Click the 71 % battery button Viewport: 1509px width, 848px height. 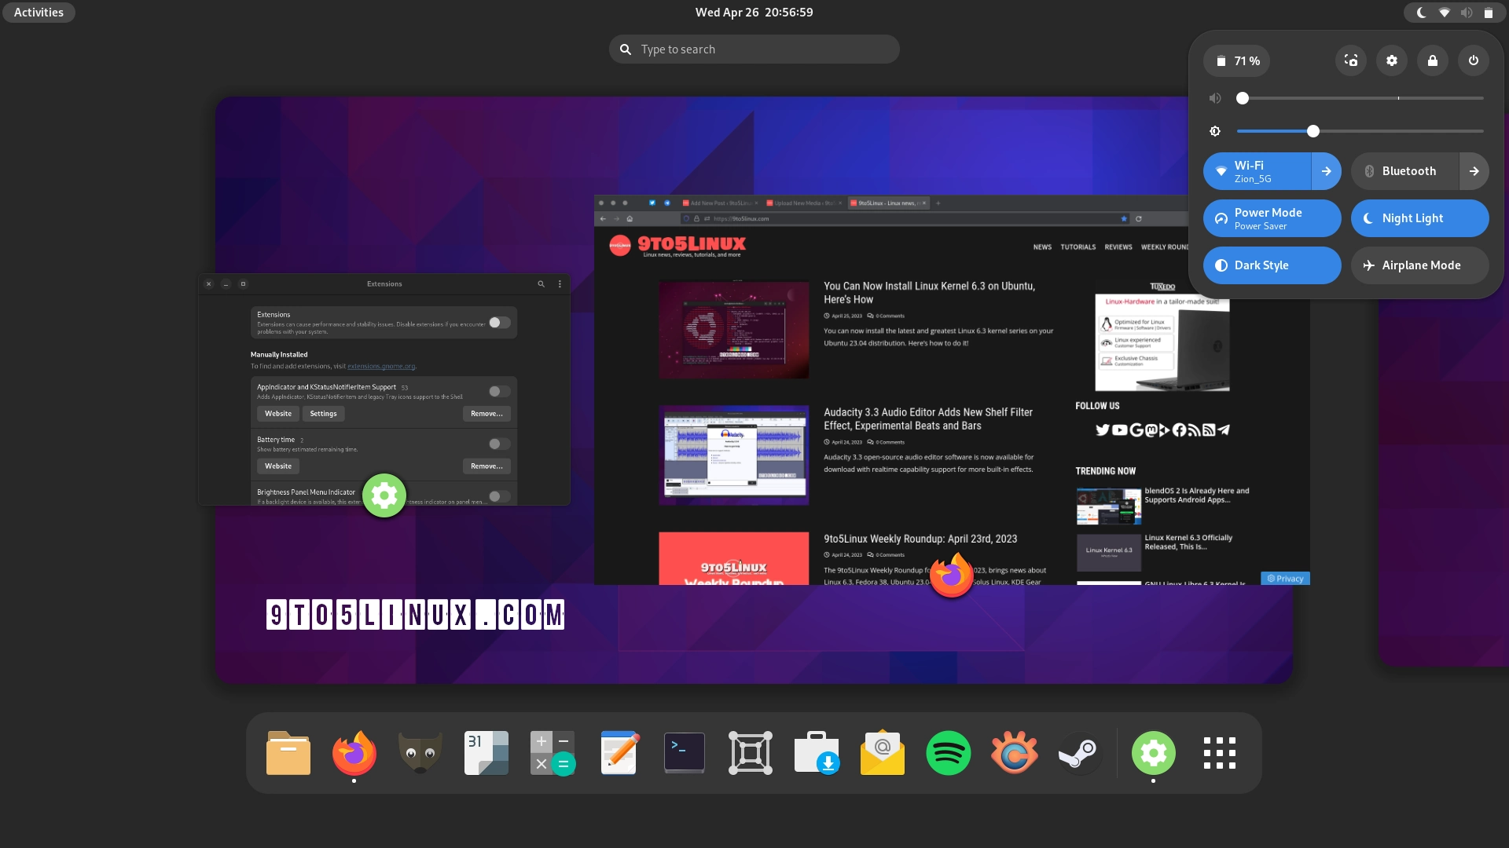tap(1237, 60)
